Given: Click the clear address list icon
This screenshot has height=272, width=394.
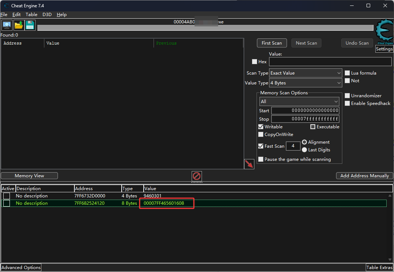Looking at the screenshot, I should (196, 176).
